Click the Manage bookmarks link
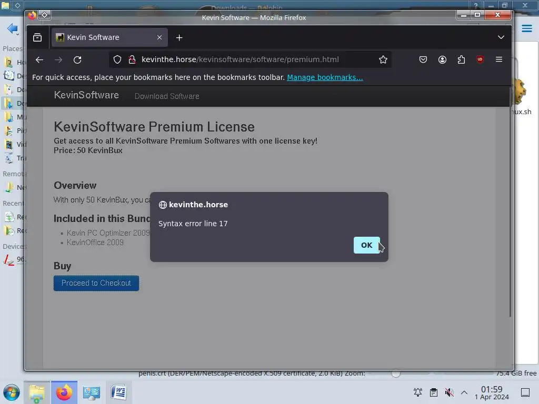Image resolution: width=539 pixels, height=404 pixels. click(x=325, y=77)
